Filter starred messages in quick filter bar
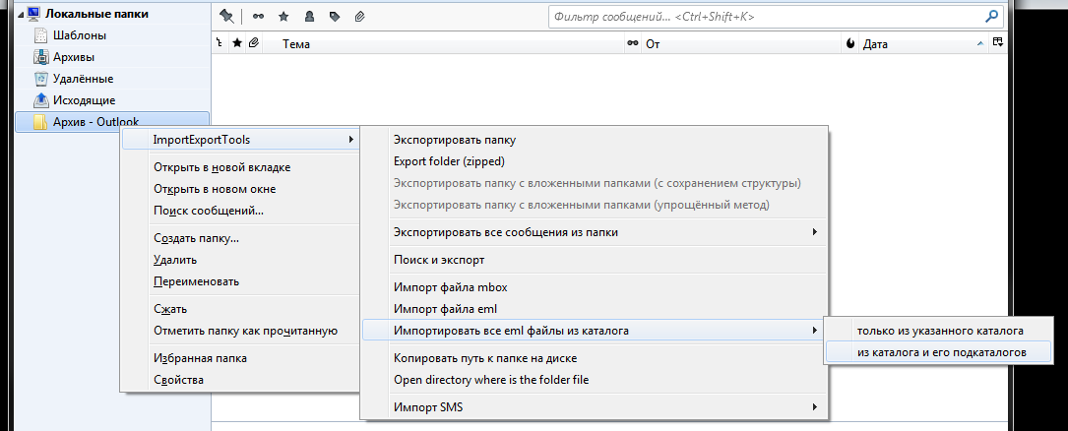Screen dimensions: 1068x431 [283, 16]
